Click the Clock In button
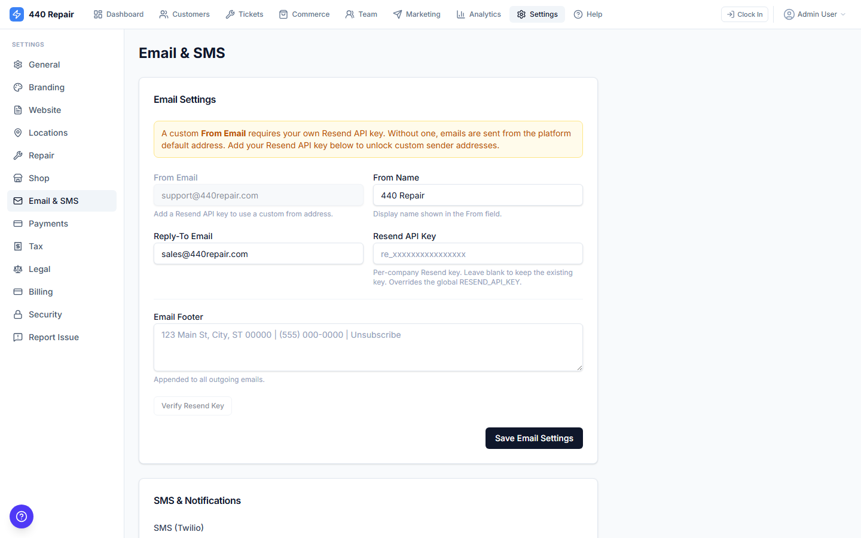The width and height of the screenshot is (861, 538). pyautogui.click(x=744, y=14)
